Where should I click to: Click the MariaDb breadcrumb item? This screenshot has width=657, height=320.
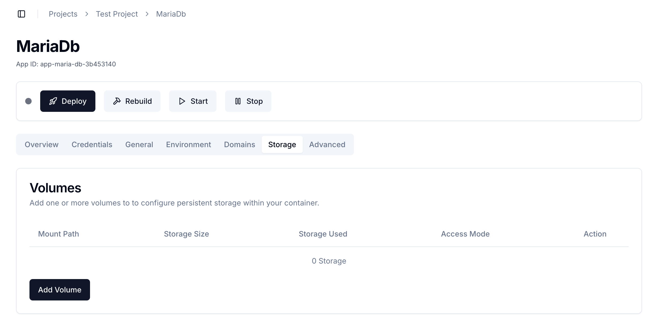[x=171, y=14]
